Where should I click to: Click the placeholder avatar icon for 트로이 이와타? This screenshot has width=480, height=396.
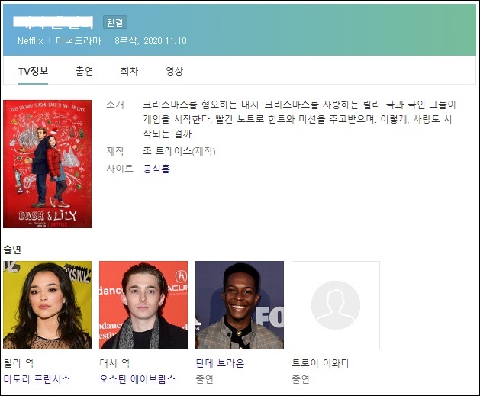click(336, 305)
